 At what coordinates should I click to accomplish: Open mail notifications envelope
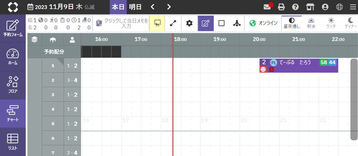pyautogui.click(x=267, y=7)
